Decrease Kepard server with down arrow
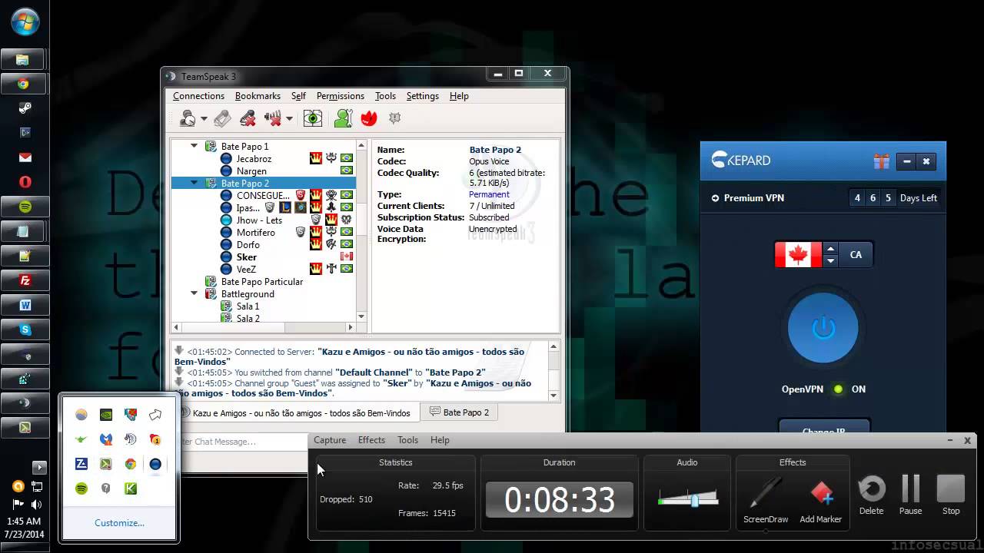 click(x=830, y=261)
